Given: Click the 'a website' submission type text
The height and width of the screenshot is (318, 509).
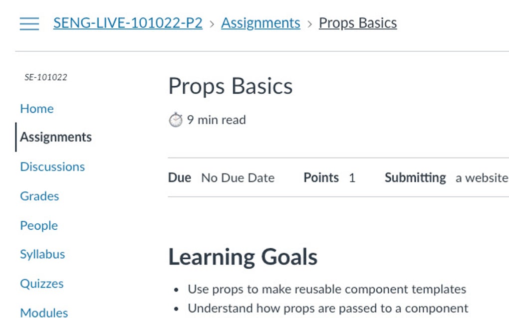Looking at the screenshot, I should pos(481,177).
